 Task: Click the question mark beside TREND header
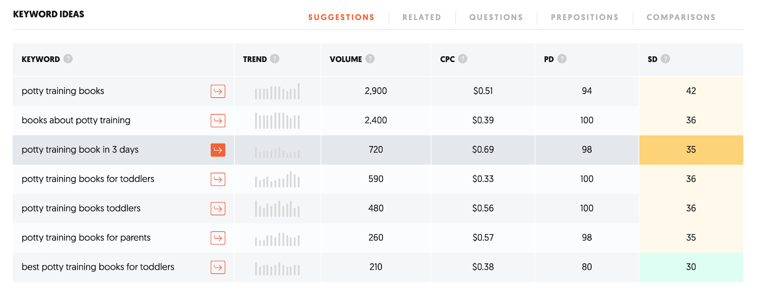275,59
